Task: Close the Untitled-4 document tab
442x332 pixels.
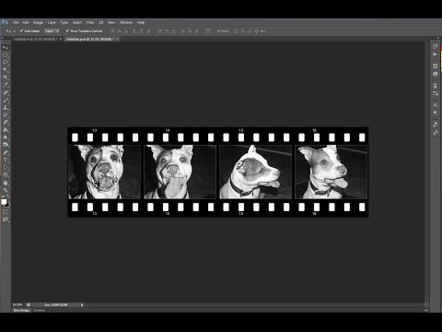Action: (61, 40)
